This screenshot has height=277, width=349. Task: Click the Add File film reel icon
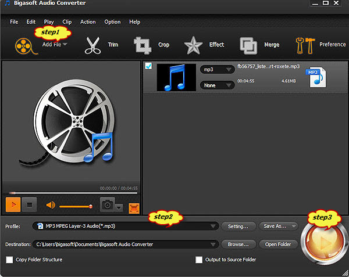(26, 46)
